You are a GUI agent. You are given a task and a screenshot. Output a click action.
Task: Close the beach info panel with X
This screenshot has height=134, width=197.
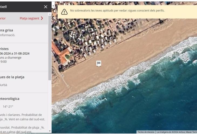click(x=46, y=7)
